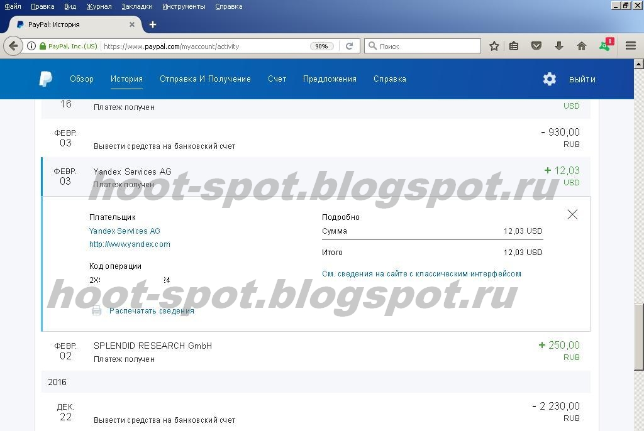Screen dimensions: 644x431
Task: Save the page to Pocket
Action: pyautogui.click(x=536, y=46)
